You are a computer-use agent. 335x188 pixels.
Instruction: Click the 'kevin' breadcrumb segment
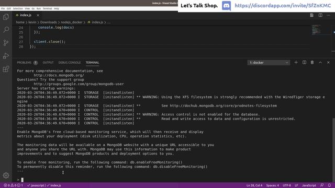[32, 22]
